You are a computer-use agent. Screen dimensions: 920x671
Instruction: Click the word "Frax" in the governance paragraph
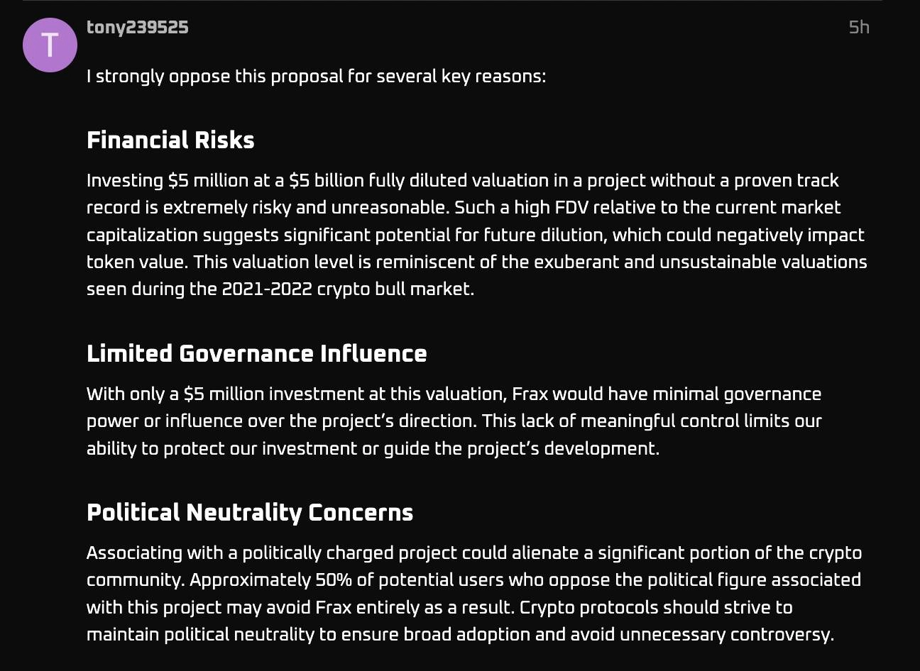pos(530,394)
